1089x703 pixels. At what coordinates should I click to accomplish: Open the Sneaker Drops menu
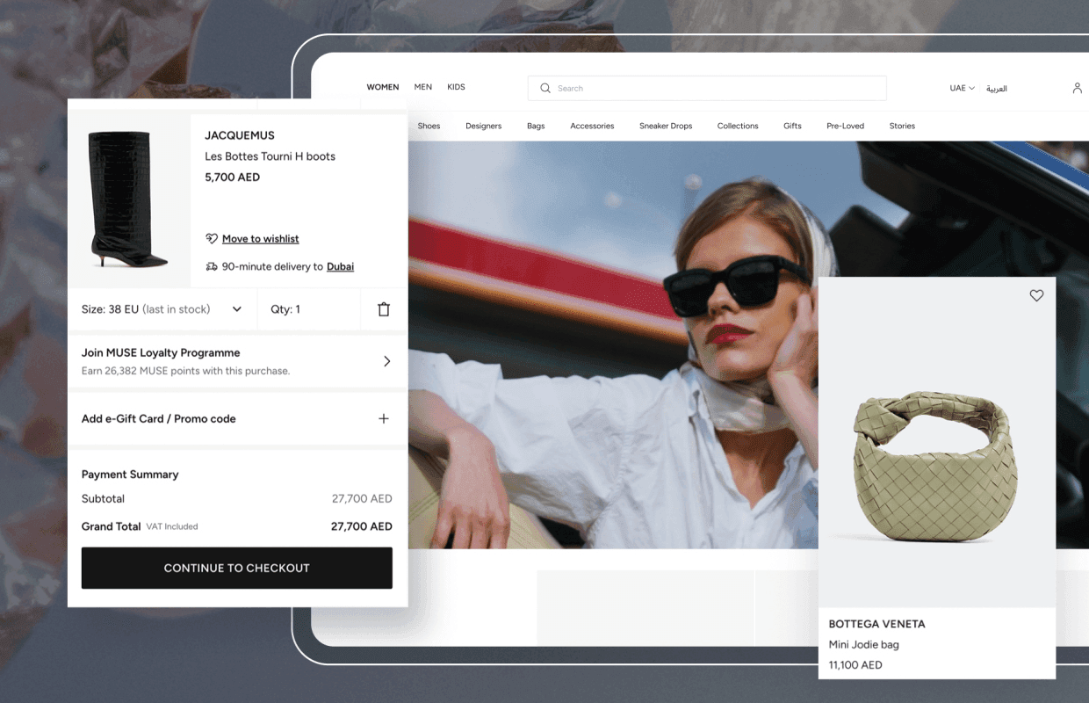[x=666, y=126]
